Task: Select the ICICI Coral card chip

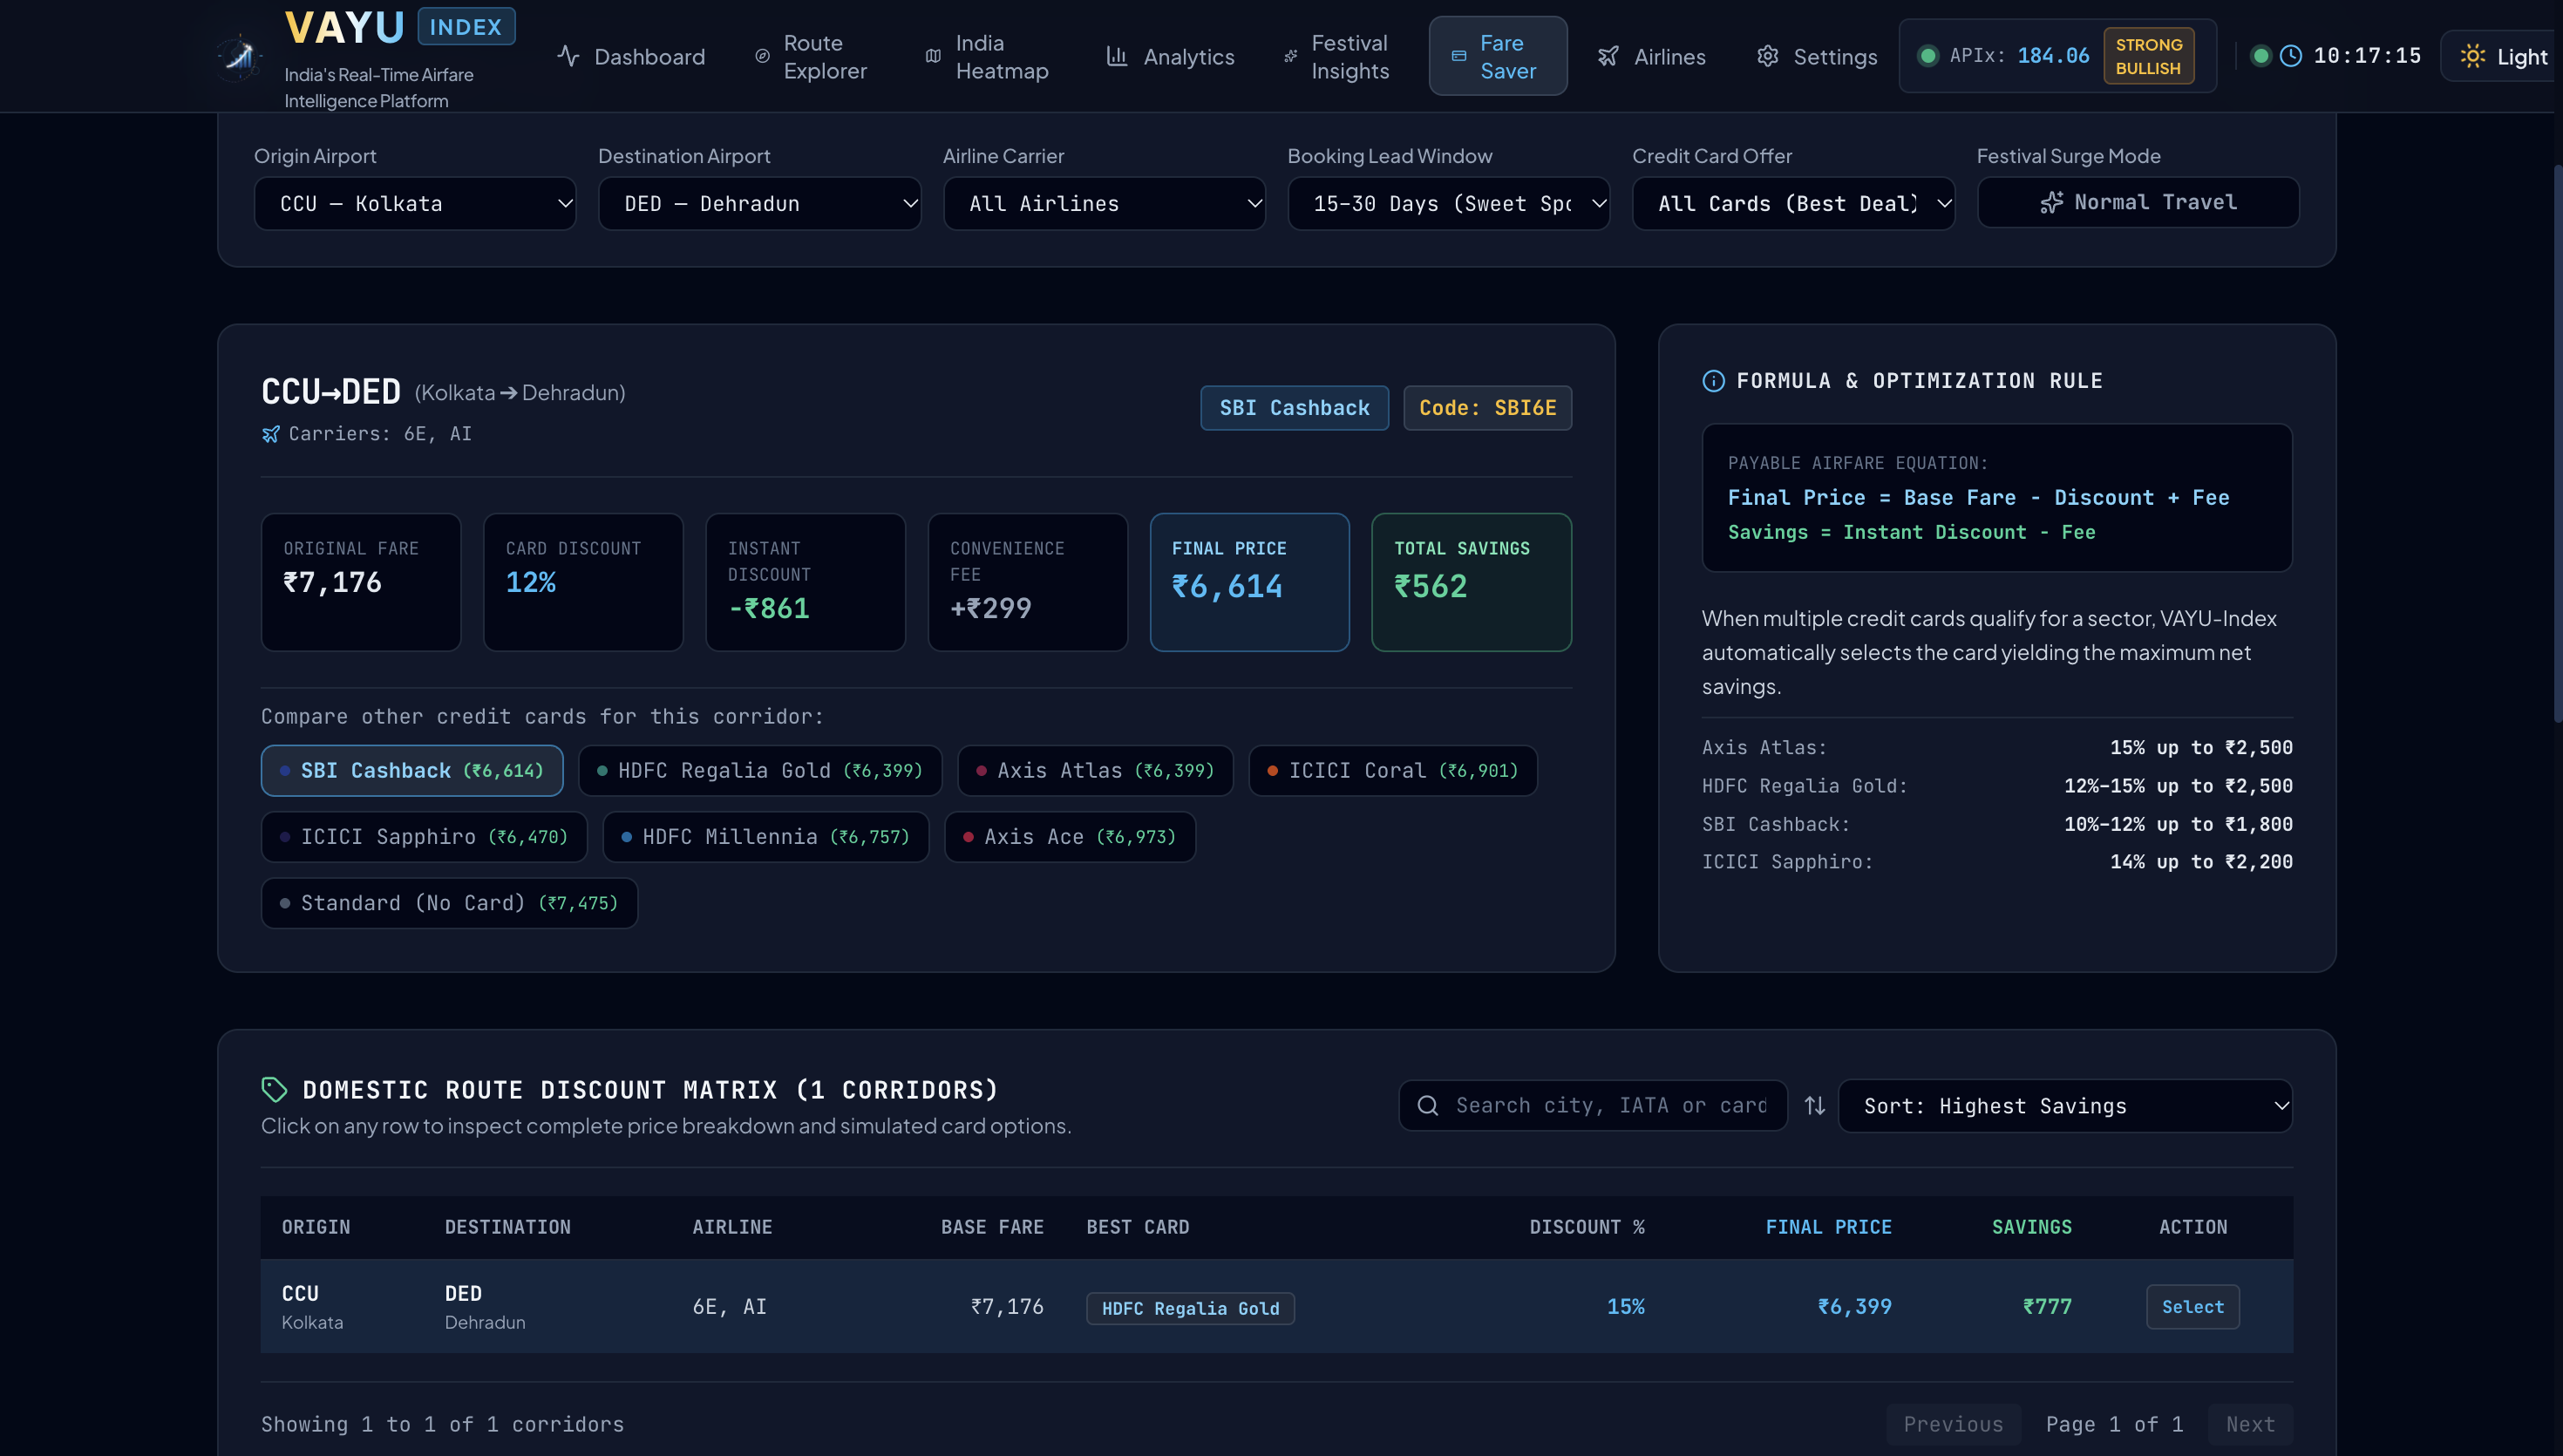Action: coord(1392,770)
